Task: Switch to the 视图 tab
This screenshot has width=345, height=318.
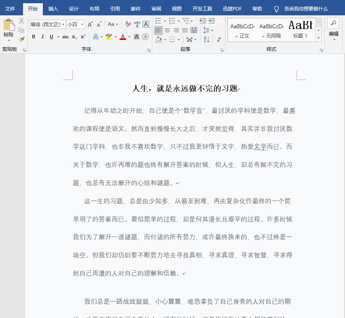Action: point(177,9)
